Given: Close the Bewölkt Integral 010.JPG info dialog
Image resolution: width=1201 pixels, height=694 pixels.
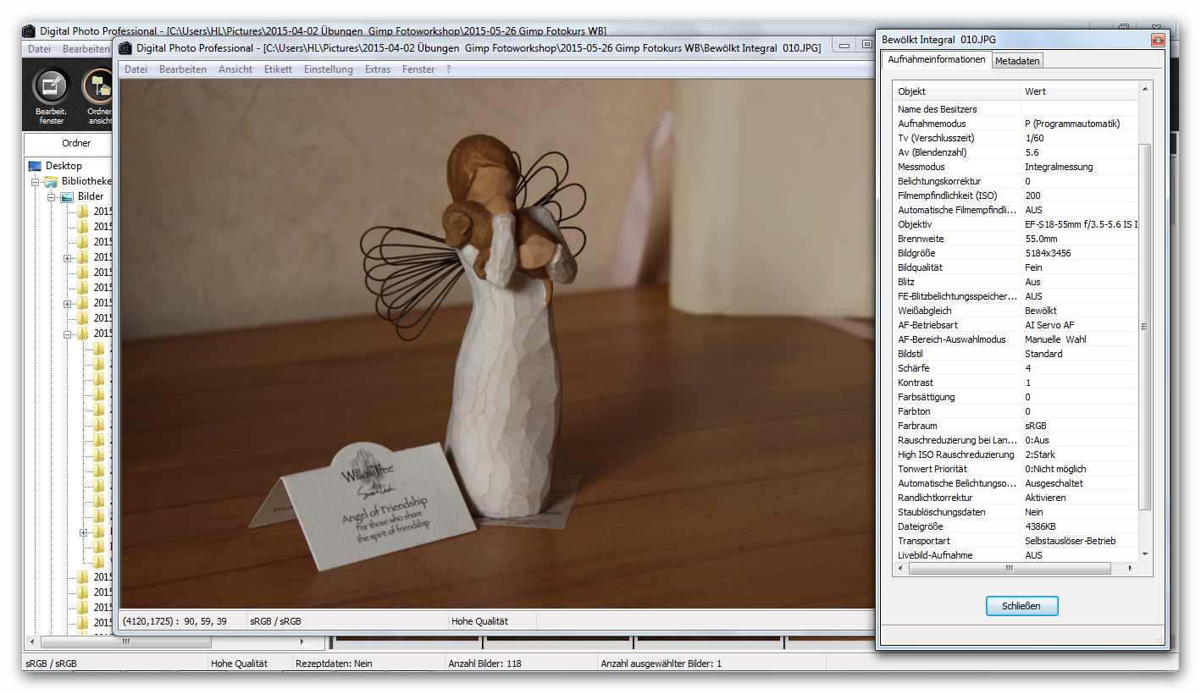Looking at the screenshot, I should pos(1157,40).
